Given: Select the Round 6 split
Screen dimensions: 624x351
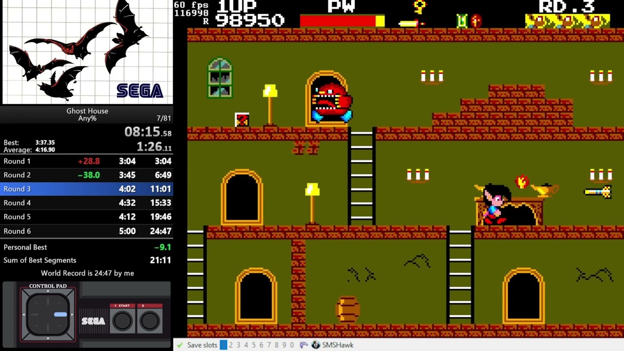Looking at the screenshot, I should (87, 231).
